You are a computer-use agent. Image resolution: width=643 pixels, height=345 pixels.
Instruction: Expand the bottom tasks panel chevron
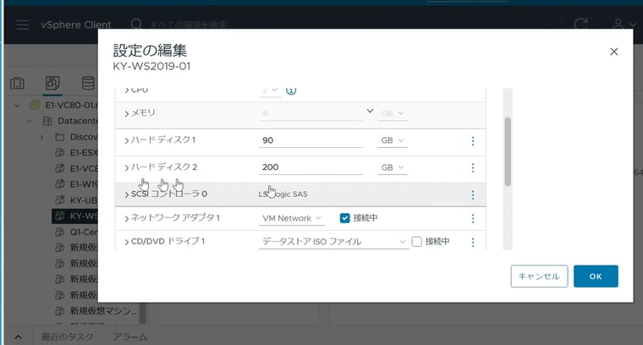point(18,337)
